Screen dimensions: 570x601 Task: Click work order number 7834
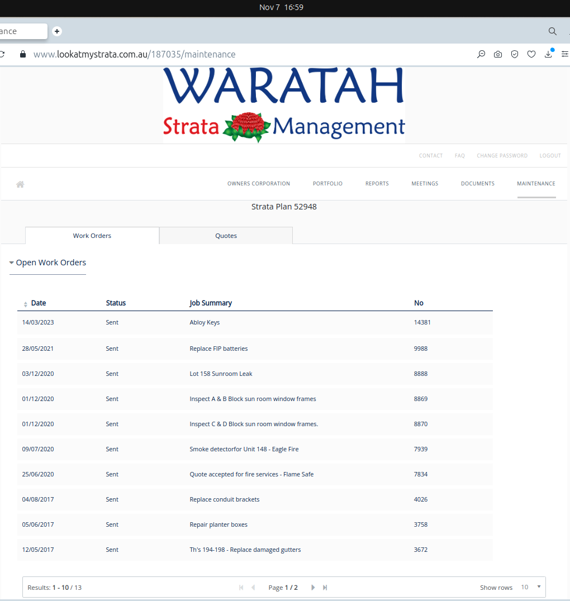click(x=421, y=474)
